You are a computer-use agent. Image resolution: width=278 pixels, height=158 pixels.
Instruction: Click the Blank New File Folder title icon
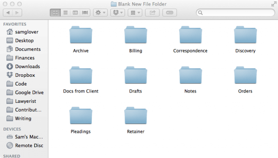pyautogui.click(x=114, y=4)
